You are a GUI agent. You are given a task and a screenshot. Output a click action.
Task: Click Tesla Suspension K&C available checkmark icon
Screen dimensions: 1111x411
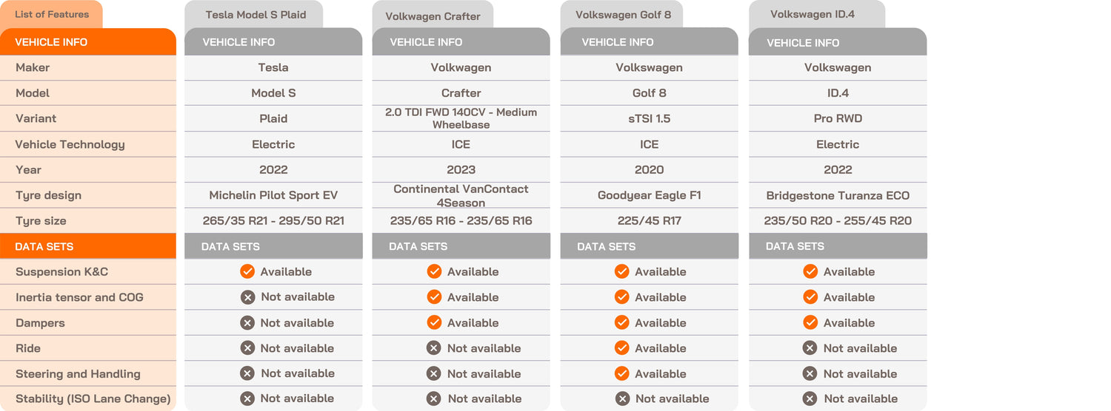click(x=247, y=271)
